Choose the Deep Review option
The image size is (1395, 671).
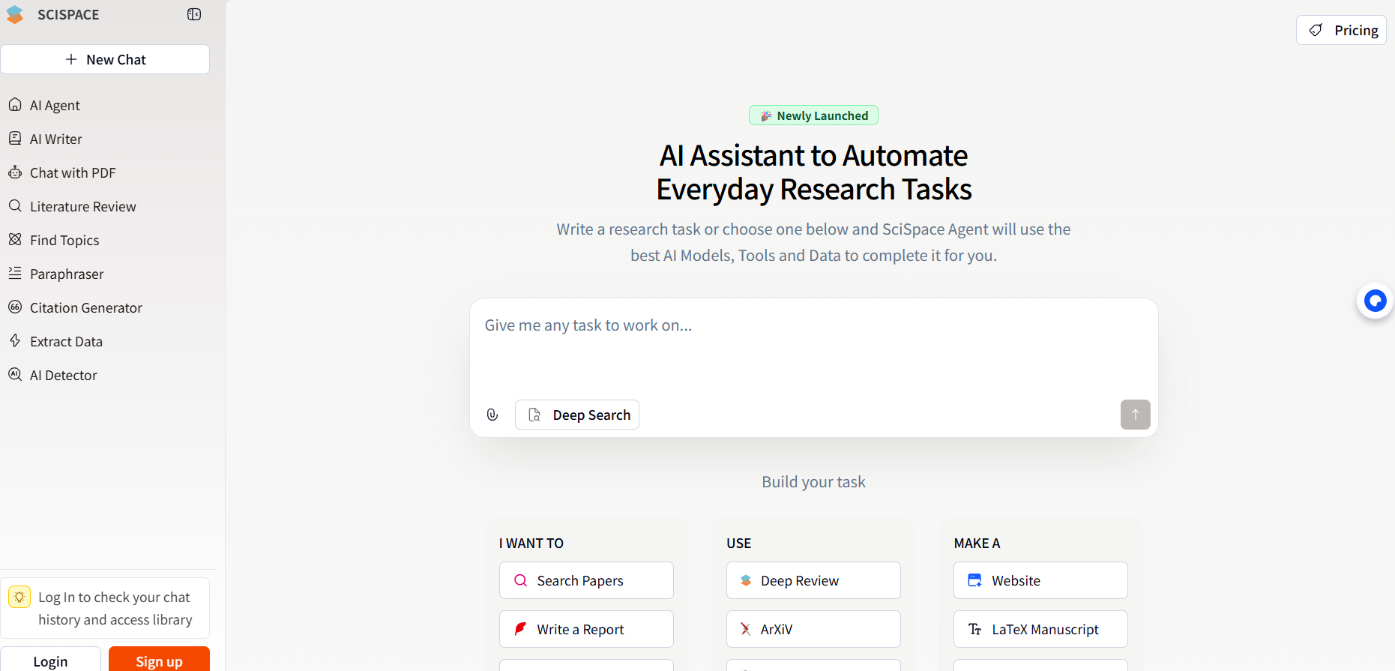point(813,580)
